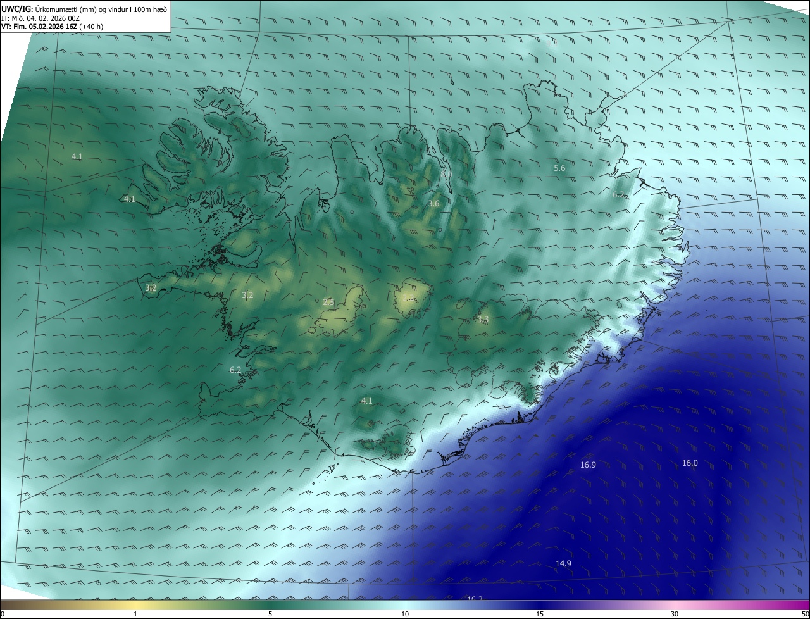The image size is (810, 619).
Task: Click the 15 label on the colour bar
Action: tap(540, 614)
